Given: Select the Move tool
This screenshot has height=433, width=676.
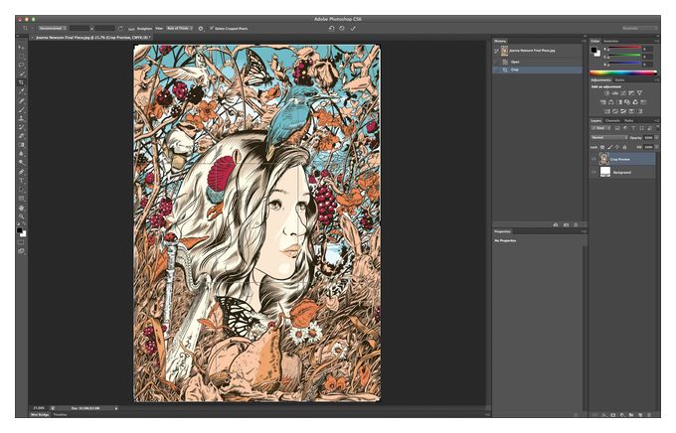Looking at the screenshot, I should pos(21,47).
